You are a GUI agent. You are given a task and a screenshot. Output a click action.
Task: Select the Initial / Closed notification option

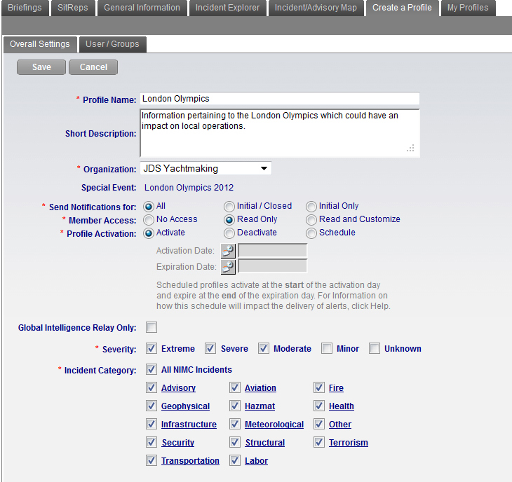pos(229,206)
